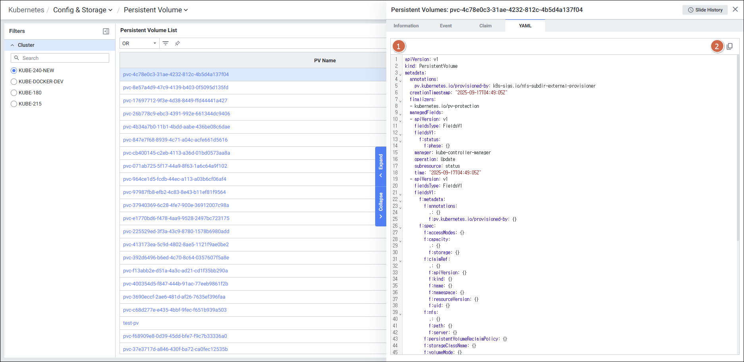744x362 pixels.
Task: Open the filter options icon beside OR
Action: coord(166,43)
